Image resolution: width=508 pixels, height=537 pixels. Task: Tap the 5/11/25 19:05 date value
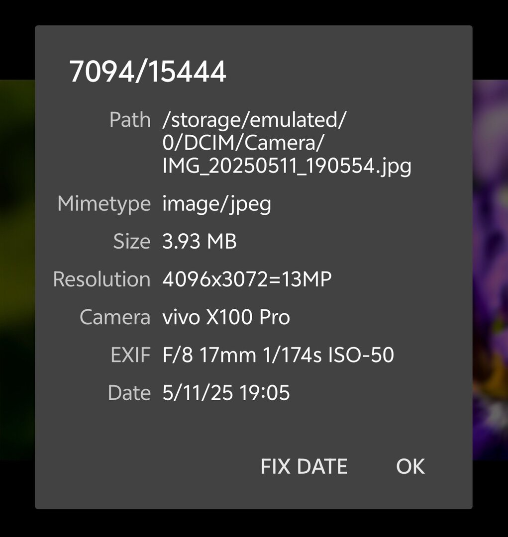coord(226,393)
